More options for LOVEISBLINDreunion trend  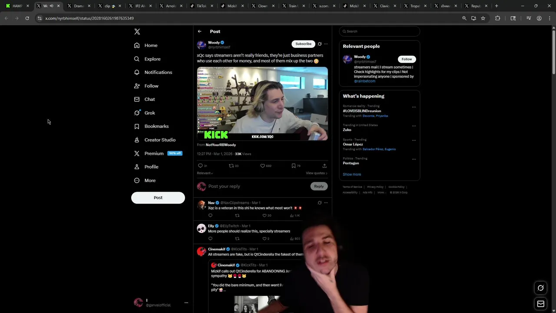point(414,107)
